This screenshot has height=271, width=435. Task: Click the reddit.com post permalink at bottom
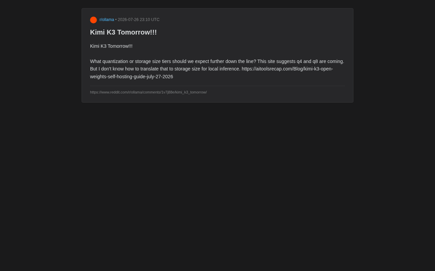coord(148,92)
